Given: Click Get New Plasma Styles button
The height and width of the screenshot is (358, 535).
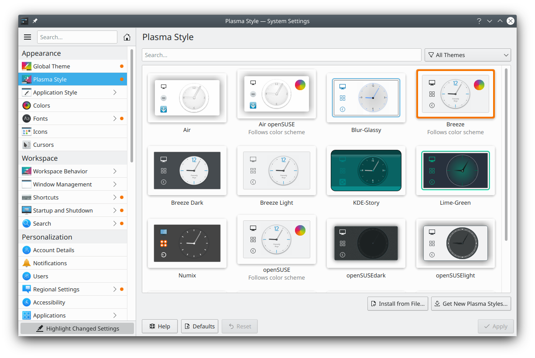Looking at the screenshot, I should [470, 304].
